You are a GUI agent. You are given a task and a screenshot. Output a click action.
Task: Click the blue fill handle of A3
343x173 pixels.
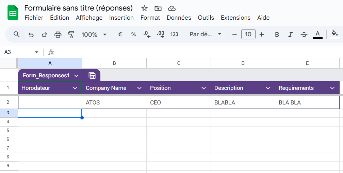pos(82,118)
